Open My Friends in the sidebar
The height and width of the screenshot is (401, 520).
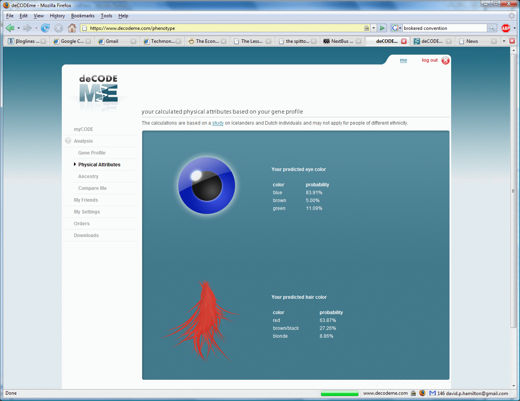click(86, 200)
